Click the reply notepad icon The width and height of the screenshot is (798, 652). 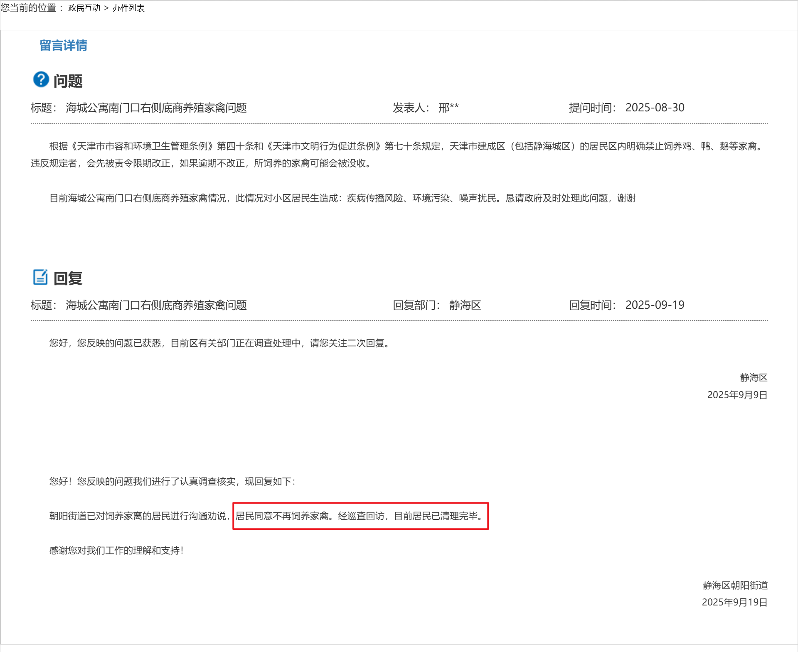click(40, 277)
